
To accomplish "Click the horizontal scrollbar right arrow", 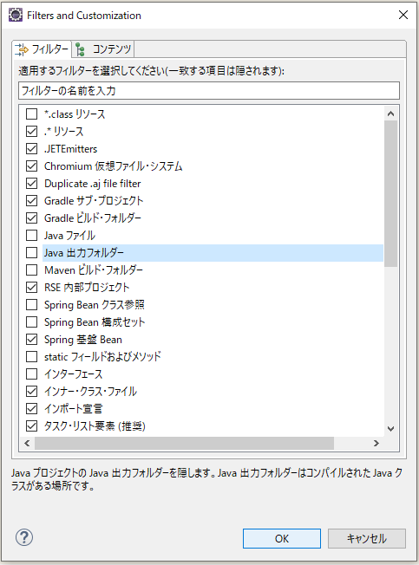I will coord(376,443).
